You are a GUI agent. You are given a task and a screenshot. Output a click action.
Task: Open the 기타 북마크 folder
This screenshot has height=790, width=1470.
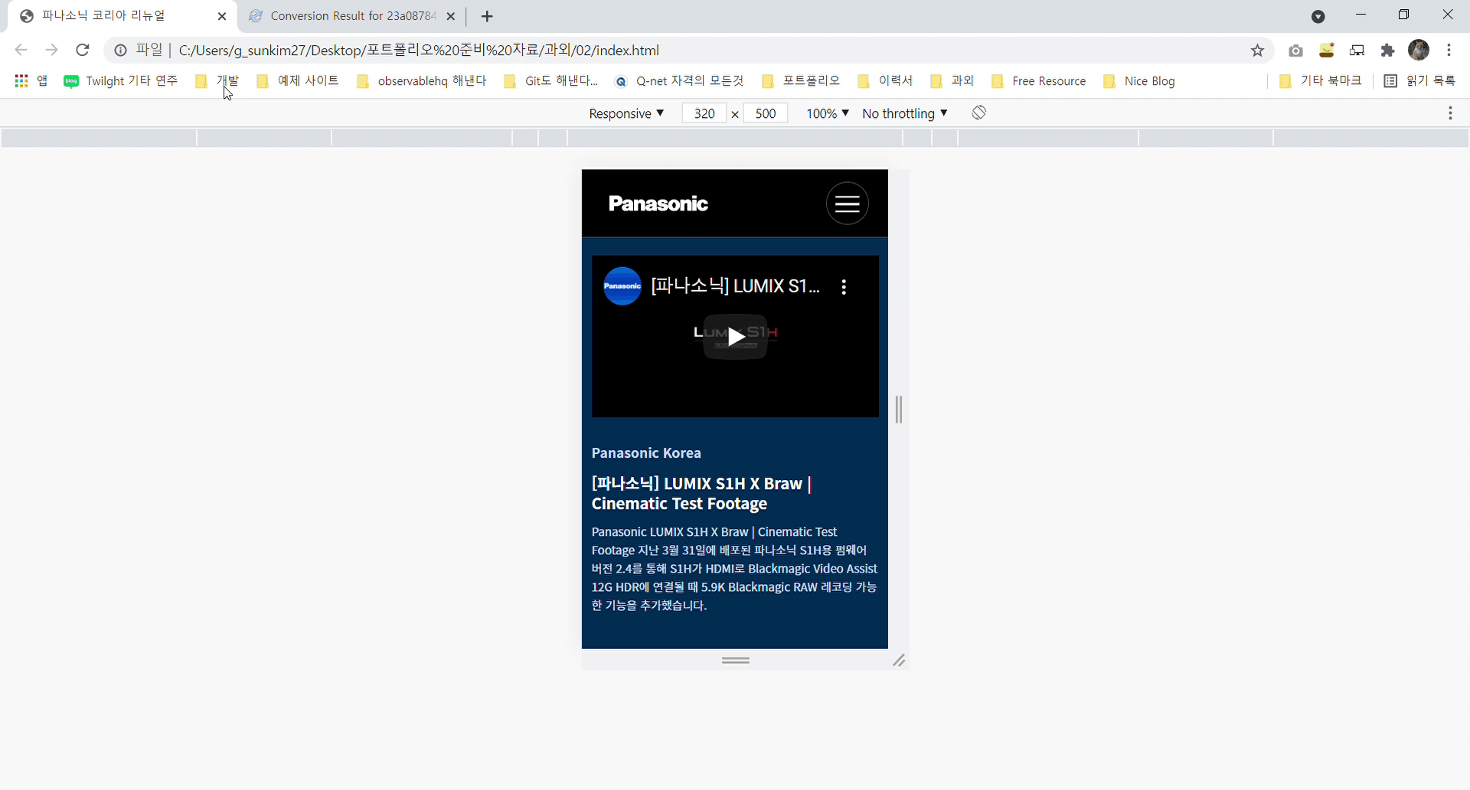(1321, 81)
